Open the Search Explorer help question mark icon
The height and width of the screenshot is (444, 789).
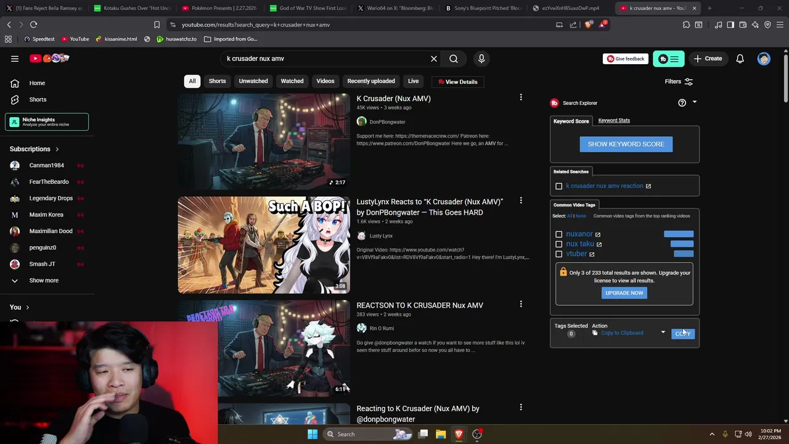pyautogui.click(x=682, y=103)
